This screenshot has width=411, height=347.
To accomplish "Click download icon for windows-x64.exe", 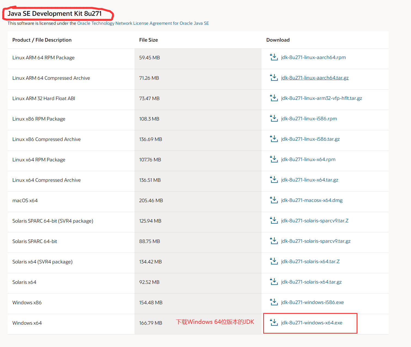I will pyautogui.click(x=274, y=323).
